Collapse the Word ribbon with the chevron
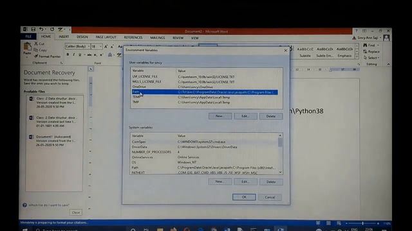Viewport: 412px width, 231px height. (x=388, y=64)
